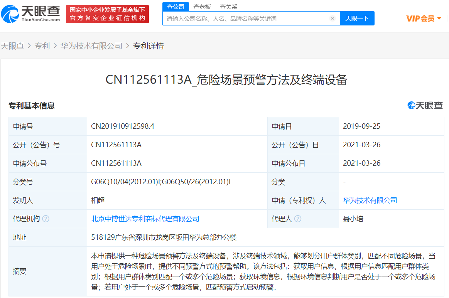
Task: Switch to the 查关系 tab
Action: pos(228,7)
